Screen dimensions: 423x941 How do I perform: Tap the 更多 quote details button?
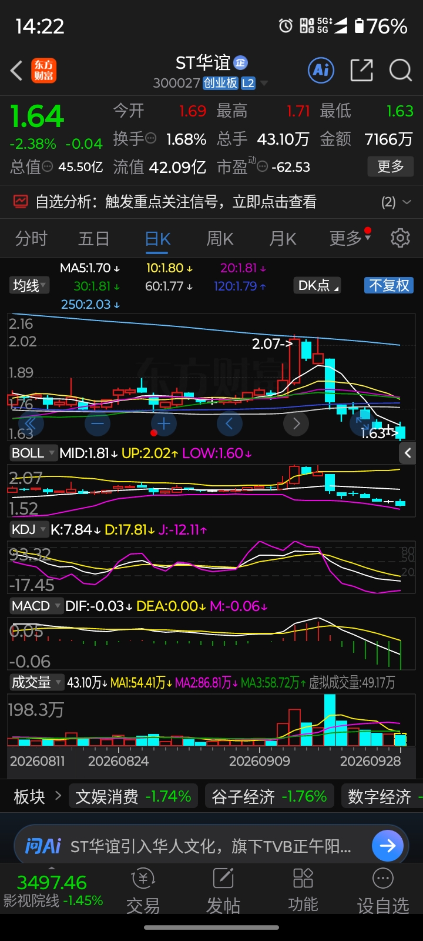(391, 166)
